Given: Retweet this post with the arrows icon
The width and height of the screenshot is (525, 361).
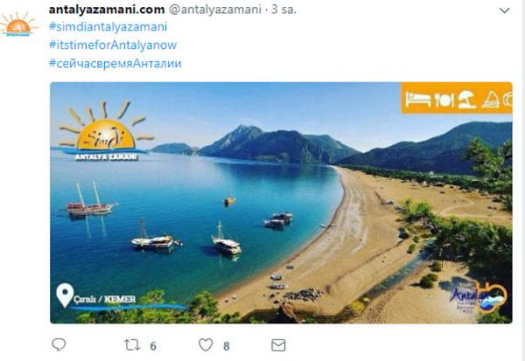Looking at the screenshot, I should 131,345.
